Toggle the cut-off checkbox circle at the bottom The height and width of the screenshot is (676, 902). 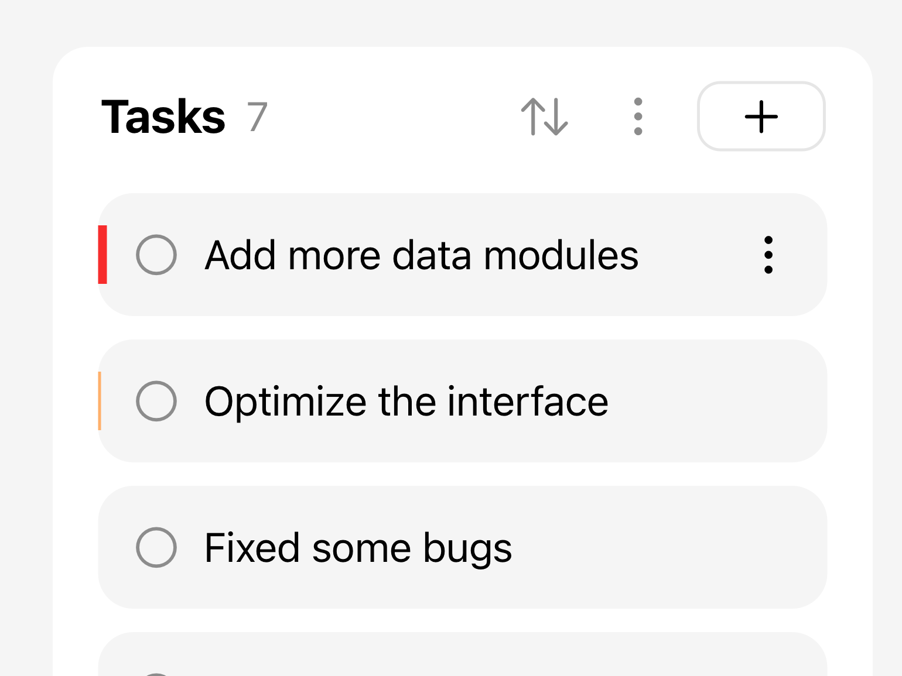click(156, 674)
